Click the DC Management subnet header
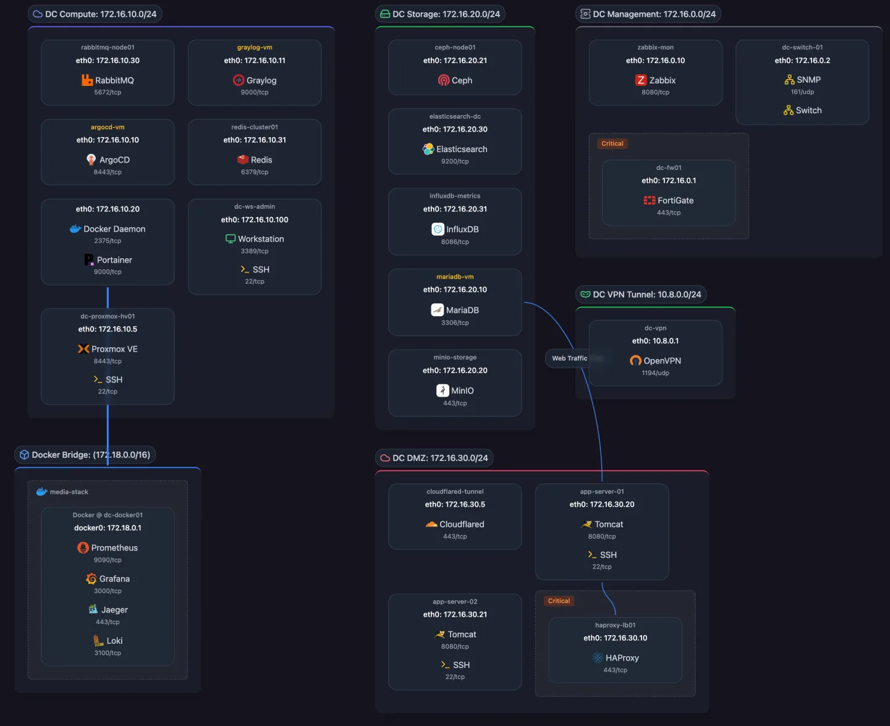This screenshot has width=890, height=726. click(x=648, y=14)
